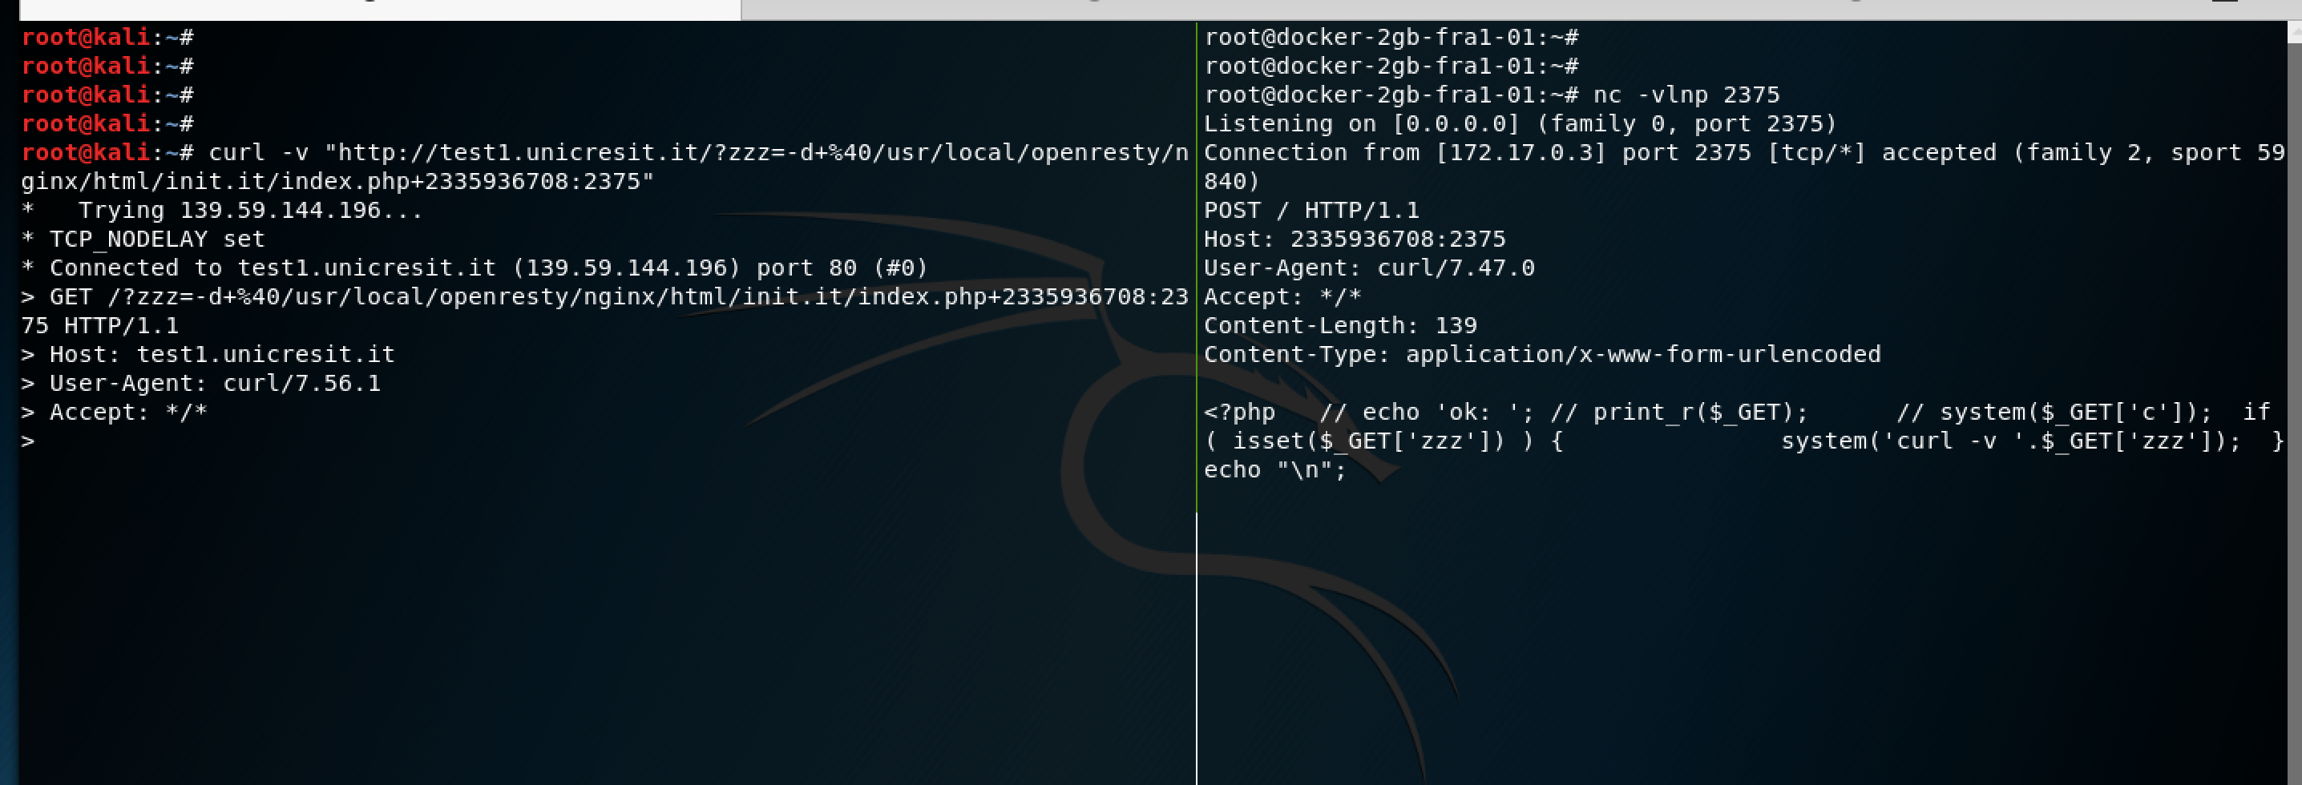Click the 'Host: 2335936708:2375' header
The width and height of the screenshot is (2302, 785).
click(x=1354, y=240)
